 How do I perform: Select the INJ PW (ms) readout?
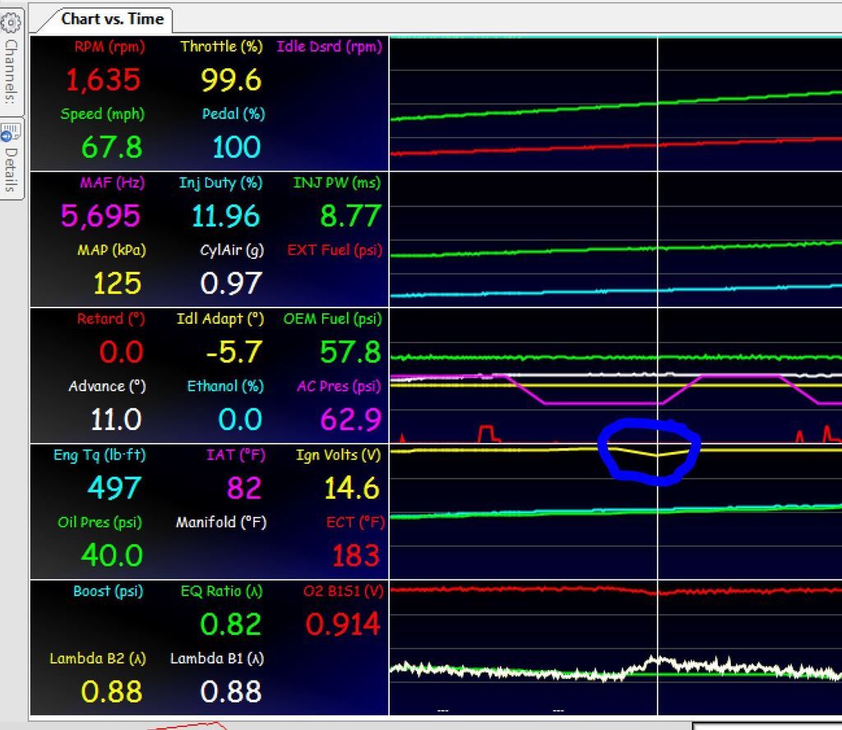(349, 216)
